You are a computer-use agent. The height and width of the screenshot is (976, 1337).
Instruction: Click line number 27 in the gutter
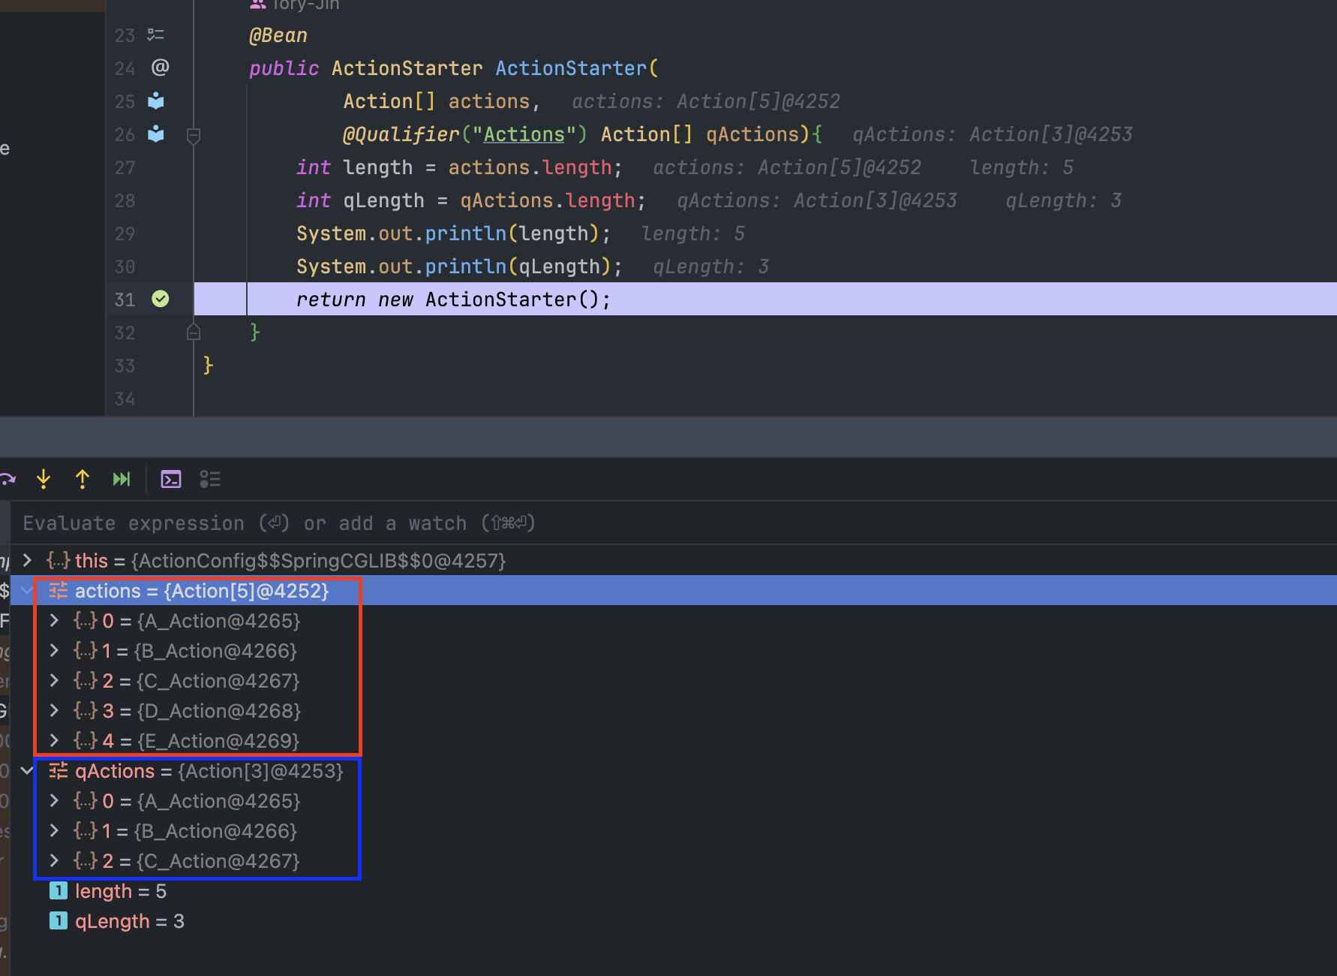125,167
